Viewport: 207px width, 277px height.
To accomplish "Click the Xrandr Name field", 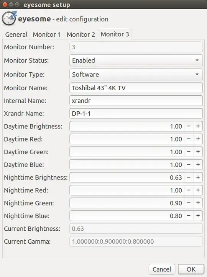I will (x=136, y=113).
